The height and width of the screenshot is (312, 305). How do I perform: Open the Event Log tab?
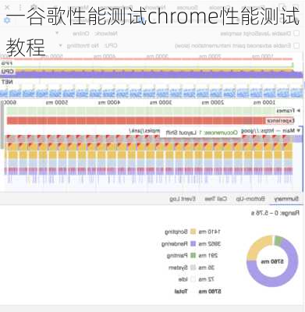coord(183,199)
